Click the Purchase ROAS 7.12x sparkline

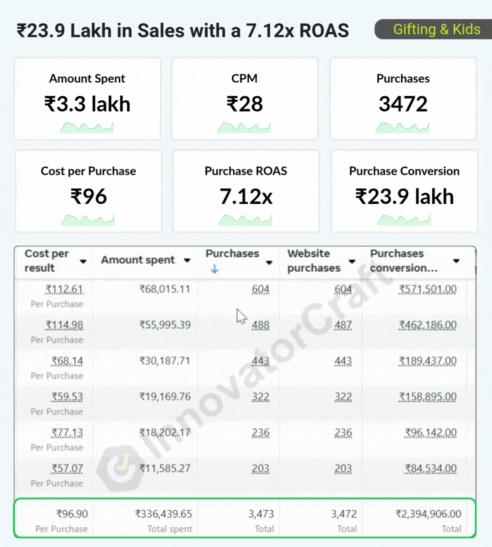point(246,220)
